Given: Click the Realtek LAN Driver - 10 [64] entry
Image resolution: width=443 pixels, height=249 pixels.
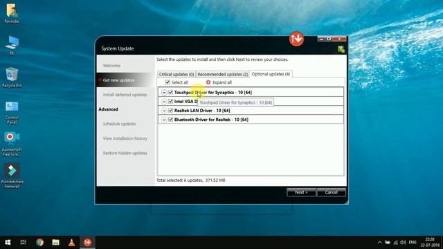Looking at the screenshot, I should tap(202, 111).
